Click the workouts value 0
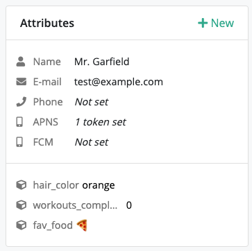The image size is (252, 251). point(129,205)
